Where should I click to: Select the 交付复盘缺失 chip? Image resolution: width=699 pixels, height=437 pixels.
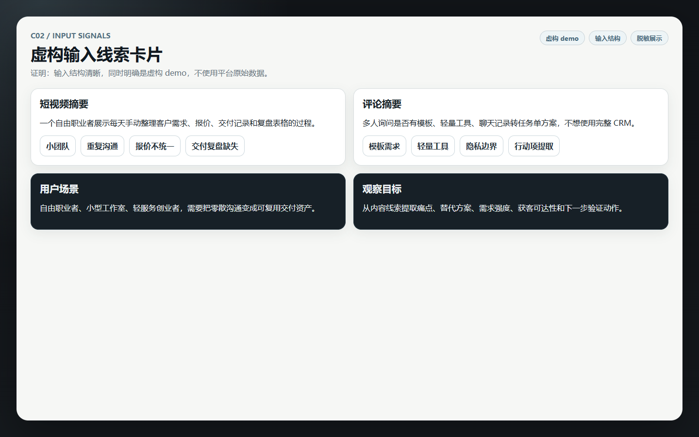coord(215,146)
